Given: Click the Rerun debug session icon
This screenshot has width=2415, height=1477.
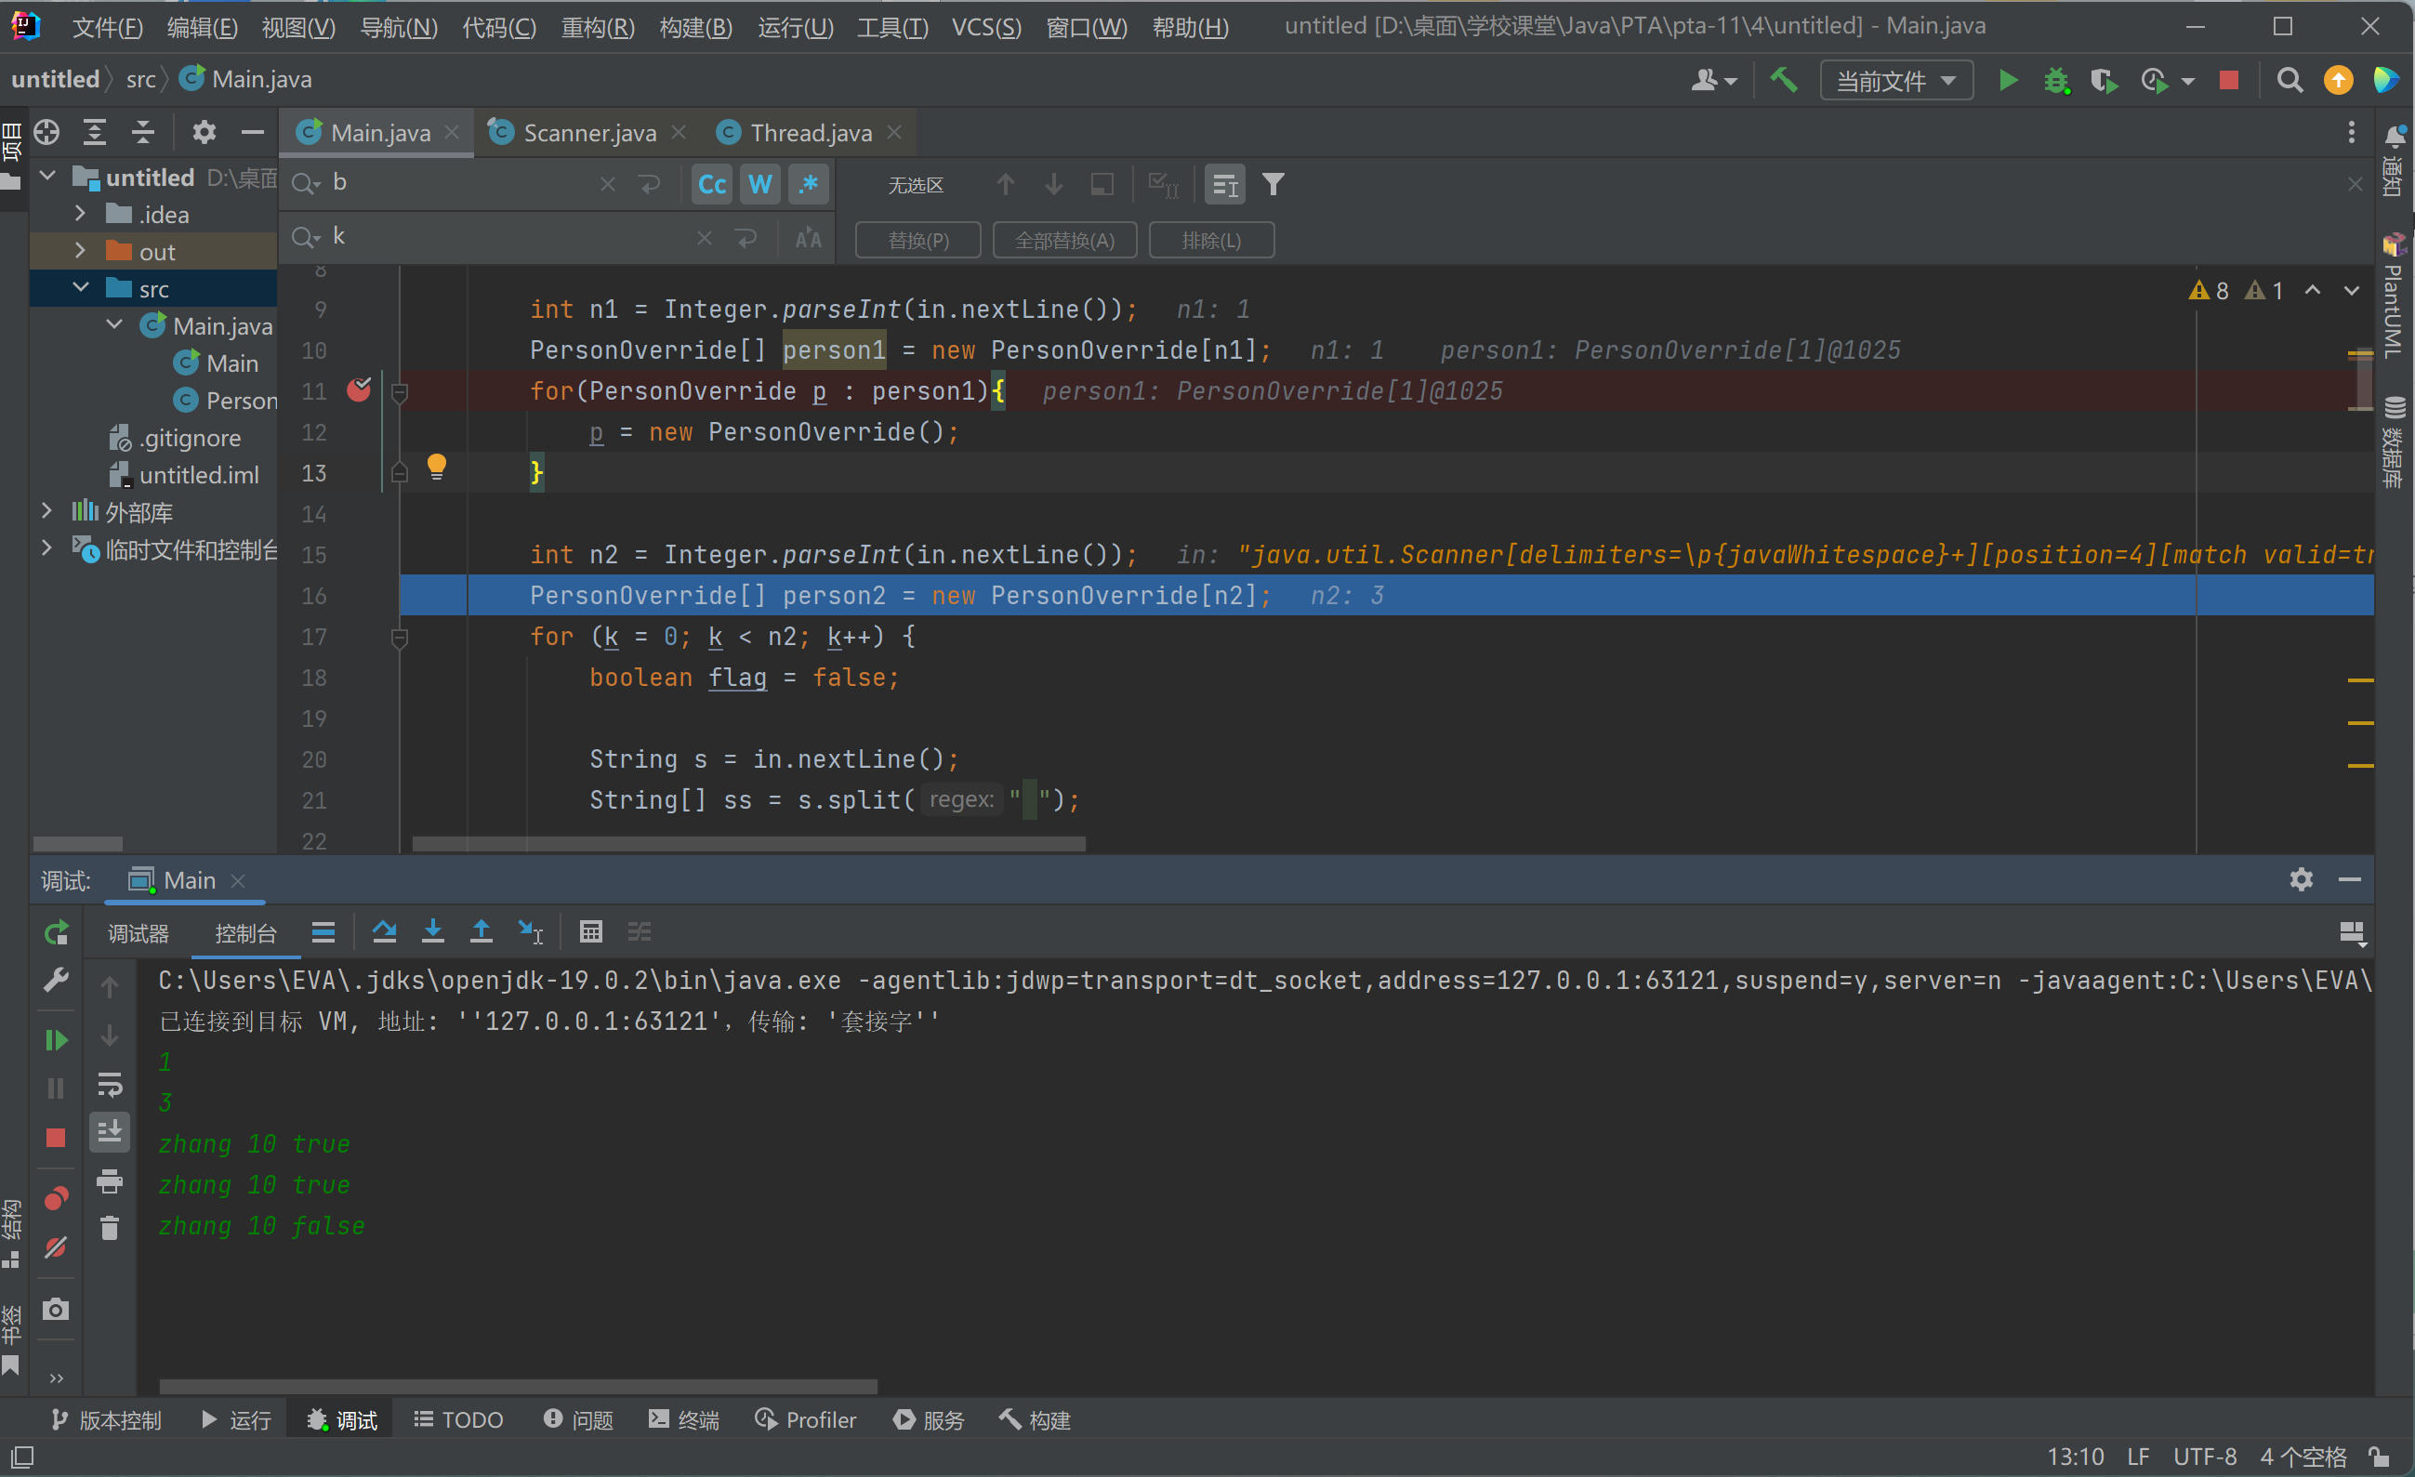Looking at the screenshot, I should [56, 932].
